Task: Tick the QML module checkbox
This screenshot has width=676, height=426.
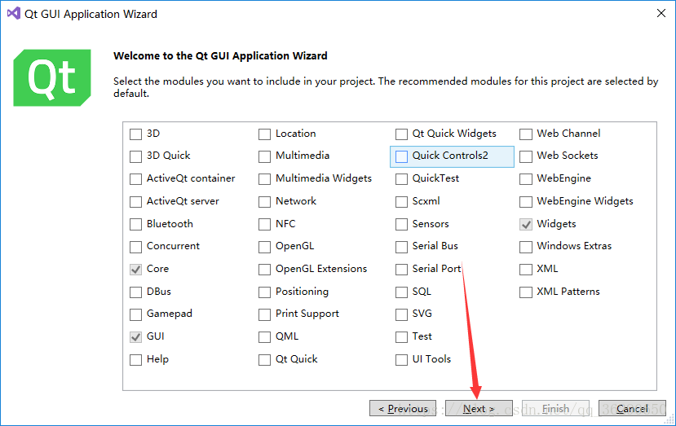Action: tap(264, 337)
